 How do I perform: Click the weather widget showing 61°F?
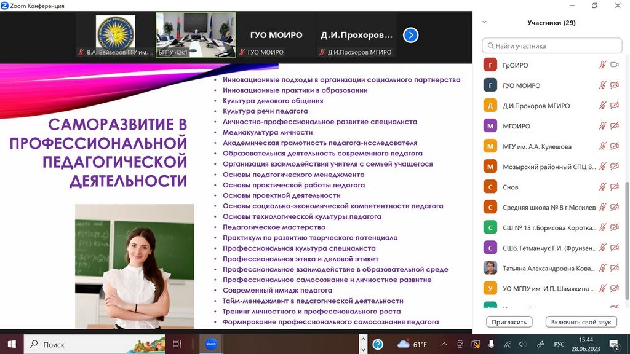413,344
